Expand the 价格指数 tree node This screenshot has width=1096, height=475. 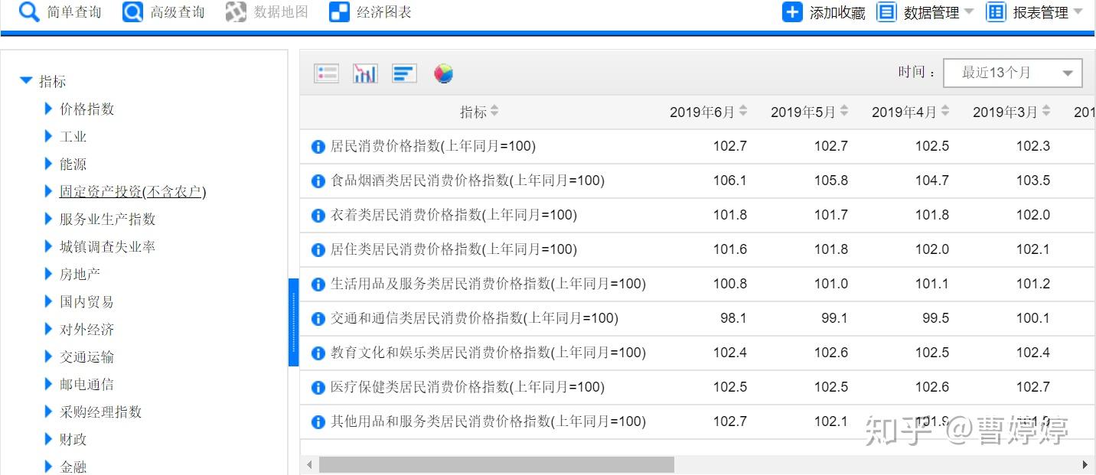point(49,109)
